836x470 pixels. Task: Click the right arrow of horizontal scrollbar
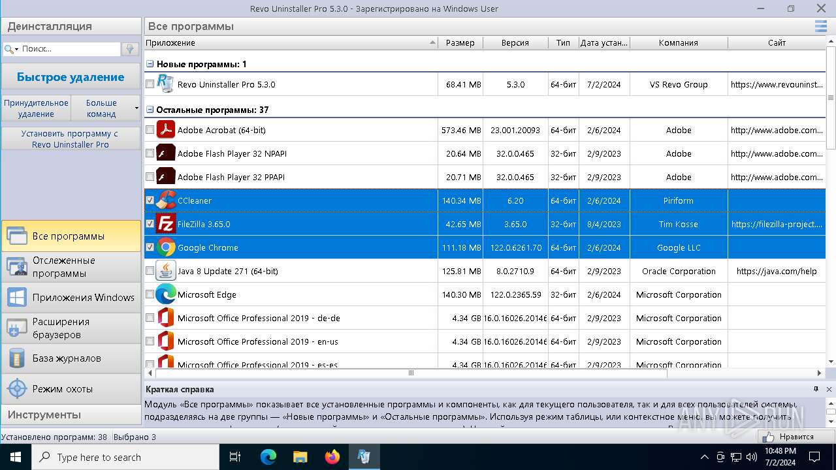pyautogui.click(x=820, y=373)
